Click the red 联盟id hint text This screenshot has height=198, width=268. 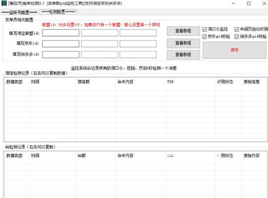pos(101,25)
